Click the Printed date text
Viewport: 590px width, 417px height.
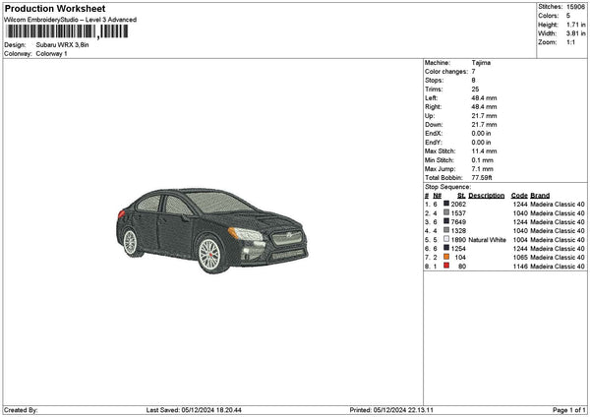(x=391, y=410)
